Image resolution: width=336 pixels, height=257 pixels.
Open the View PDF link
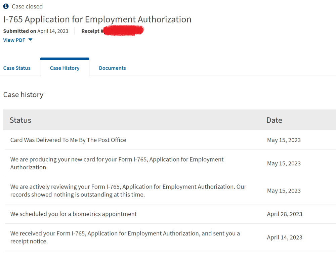[14, 40]
